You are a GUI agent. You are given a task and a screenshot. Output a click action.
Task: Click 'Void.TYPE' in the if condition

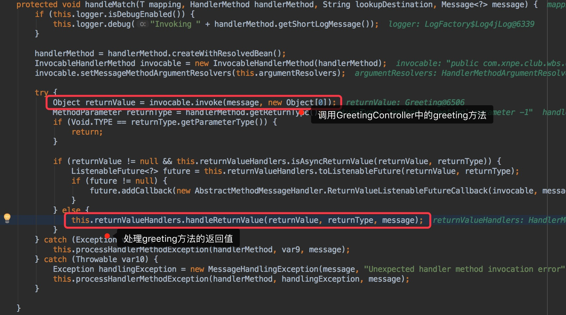point(92,122)
